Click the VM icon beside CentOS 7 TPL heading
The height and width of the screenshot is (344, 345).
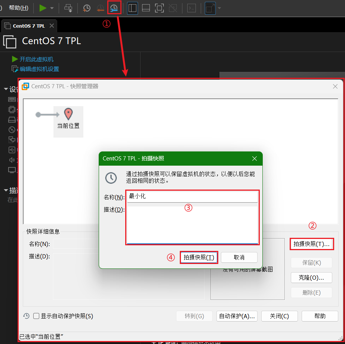pyautogui.click(x=10, y=42)
